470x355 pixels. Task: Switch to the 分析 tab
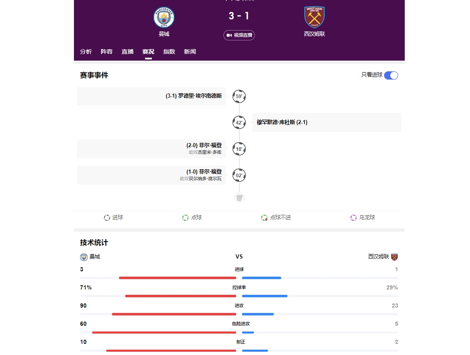tap(86, 52)
